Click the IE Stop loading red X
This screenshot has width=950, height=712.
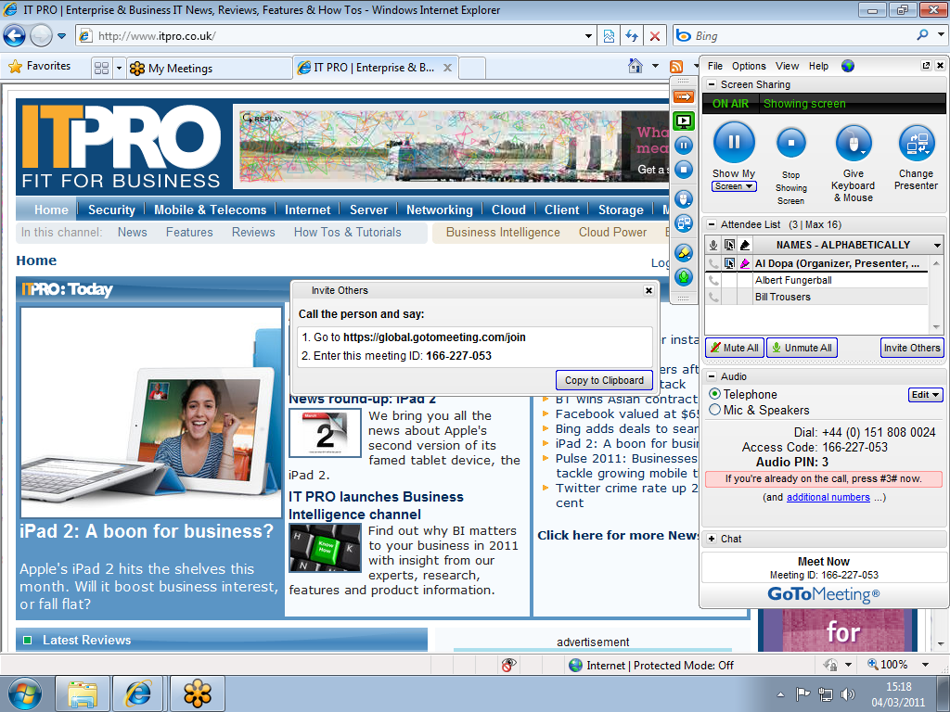pos(655,36)
